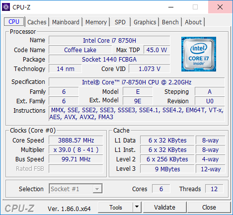Click the L1 Data size 6 x 32 KBytes

167,140
